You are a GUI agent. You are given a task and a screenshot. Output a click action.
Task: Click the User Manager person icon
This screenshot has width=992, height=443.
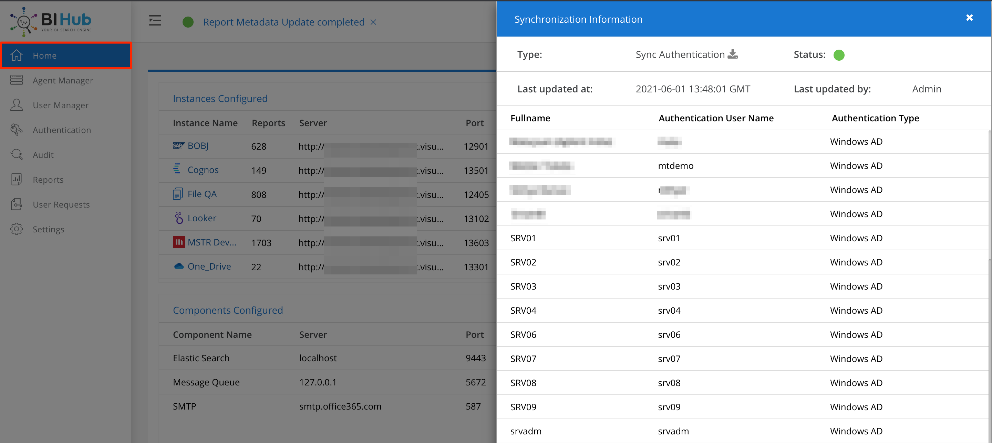[x=17, y=105]
